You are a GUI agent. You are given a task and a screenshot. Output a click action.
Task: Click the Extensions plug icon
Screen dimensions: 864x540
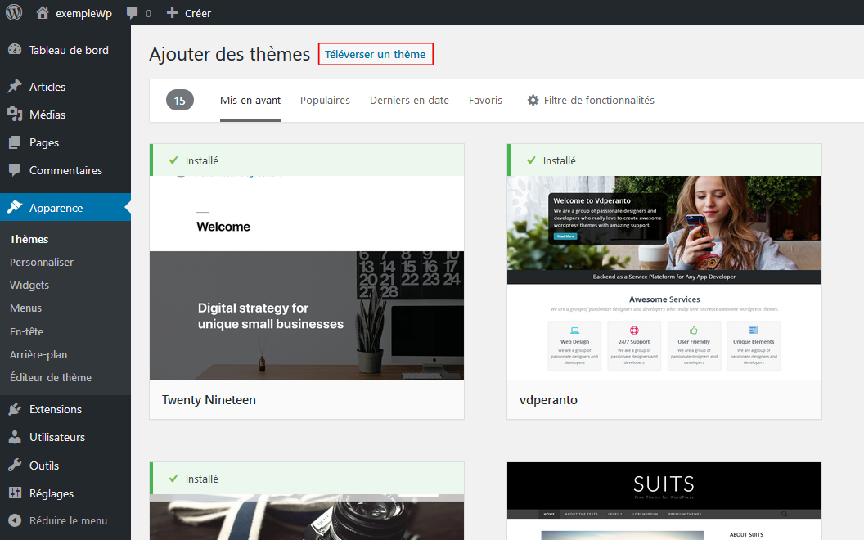(x=15, y=409)
